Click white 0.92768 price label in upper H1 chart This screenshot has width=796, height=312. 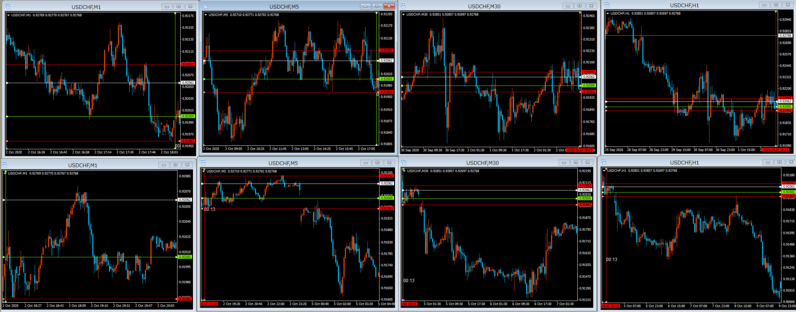click(x=785, y=35)
